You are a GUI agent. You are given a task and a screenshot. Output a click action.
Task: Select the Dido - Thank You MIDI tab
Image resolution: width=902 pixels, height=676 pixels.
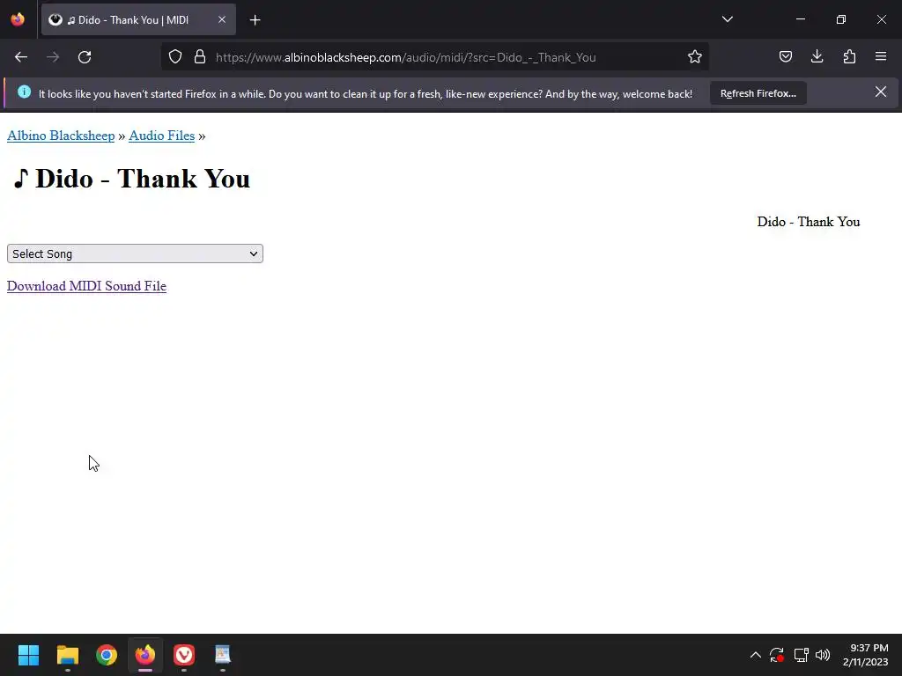(x=138, y=20)
